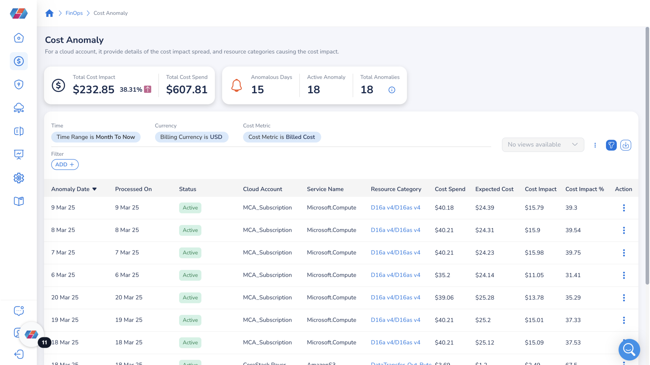The width and height of the screenshot is (650, 365).
Task: Open action menu for 8 Mar 25 row
Action: 624,230
